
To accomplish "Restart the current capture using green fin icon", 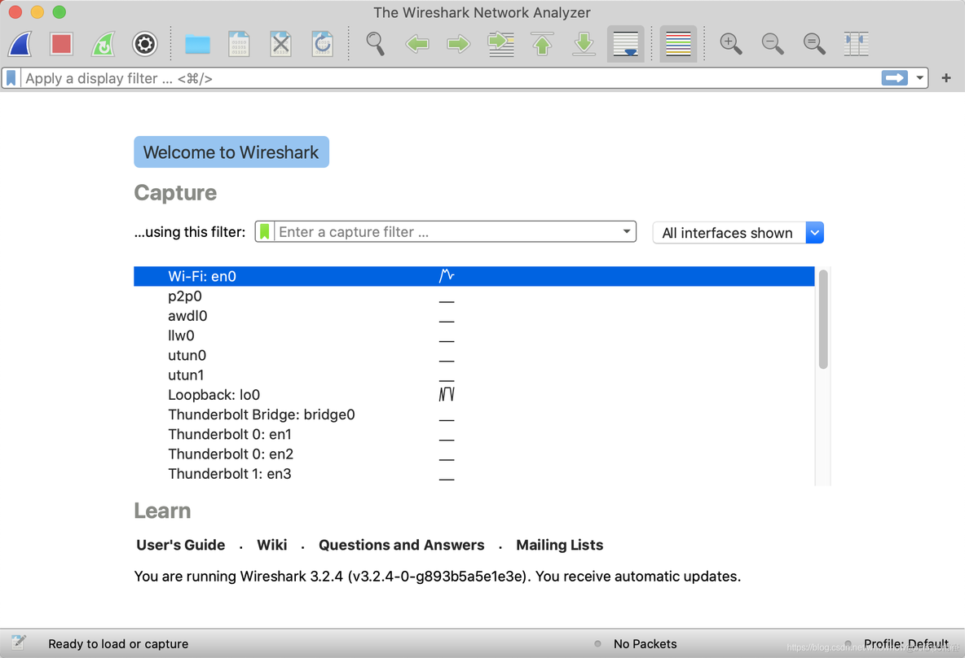I will (x=103, y=44).
